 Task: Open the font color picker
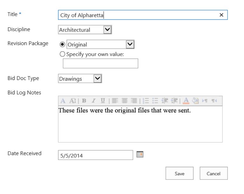[186, 101]
